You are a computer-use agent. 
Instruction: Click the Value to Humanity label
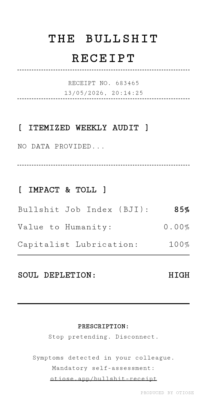(65, 227)
